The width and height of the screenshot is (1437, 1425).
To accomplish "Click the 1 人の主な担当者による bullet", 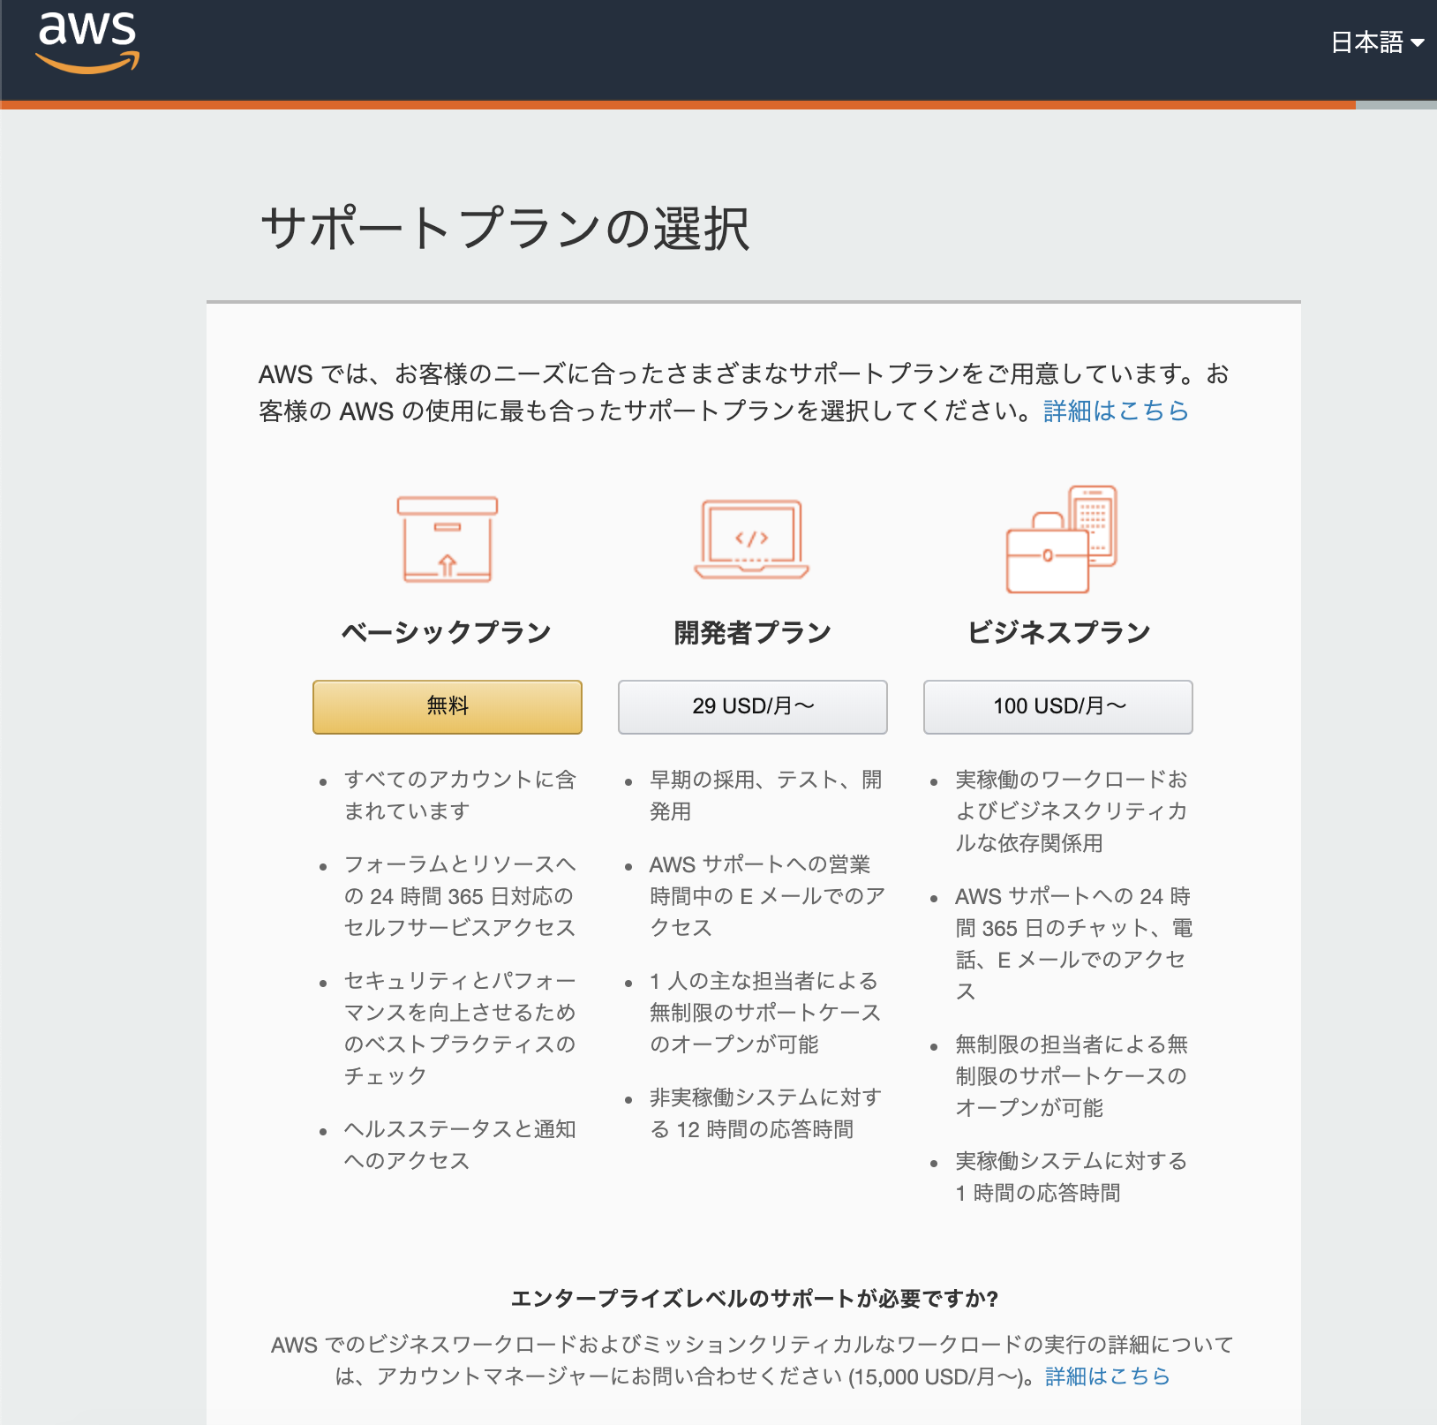I will tap(765, 1013).
